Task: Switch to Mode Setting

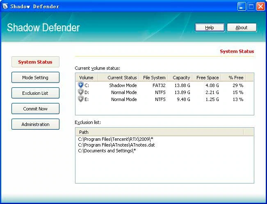Action: click(35, 78)
